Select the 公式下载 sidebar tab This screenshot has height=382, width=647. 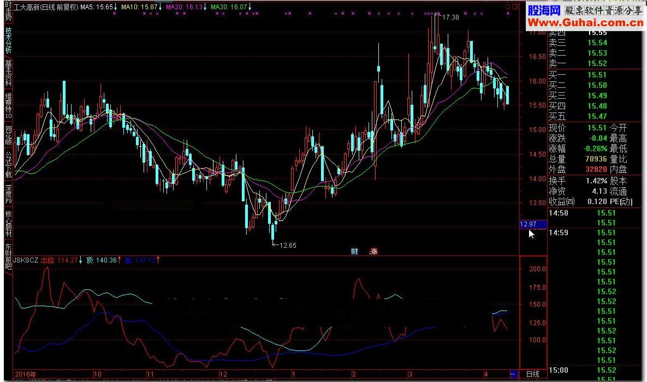8,165
